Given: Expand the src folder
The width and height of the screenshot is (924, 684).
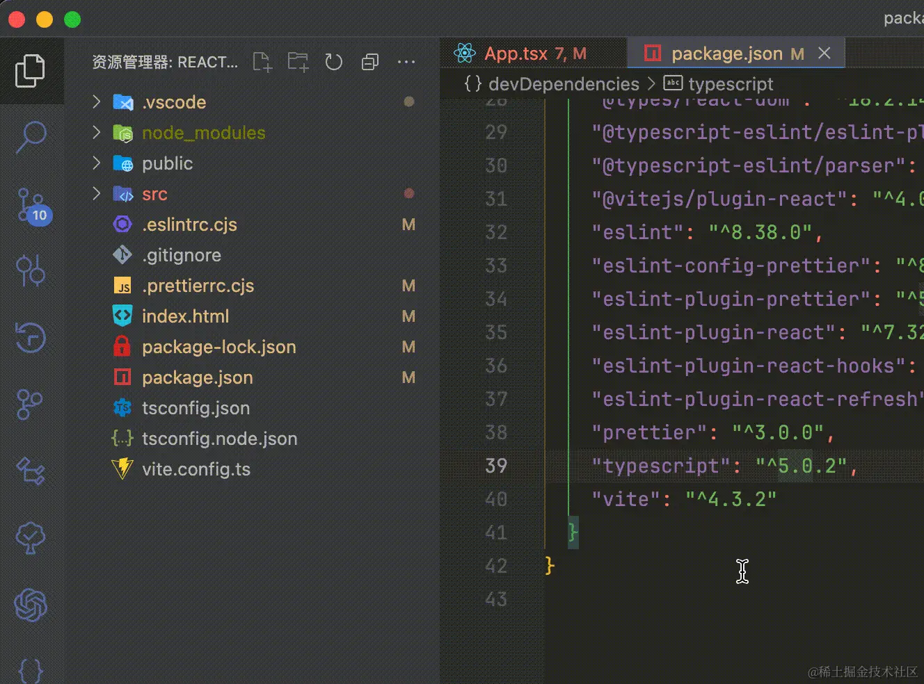Looking at the screenshot, I should [154, 194].
